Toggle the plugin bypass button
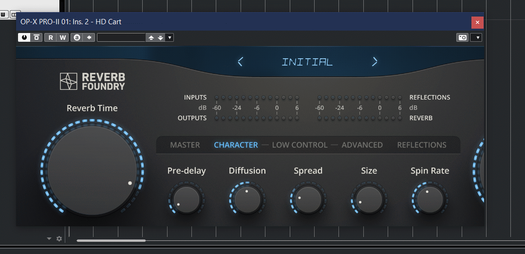This screenshot has height=254, width=525. click(x=37, y=37)
